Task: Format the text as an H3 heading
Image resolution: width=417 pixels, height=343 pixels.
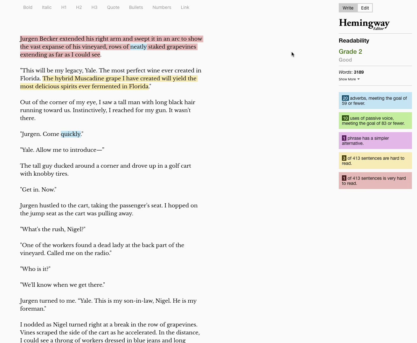Action: tap(94, 7)
